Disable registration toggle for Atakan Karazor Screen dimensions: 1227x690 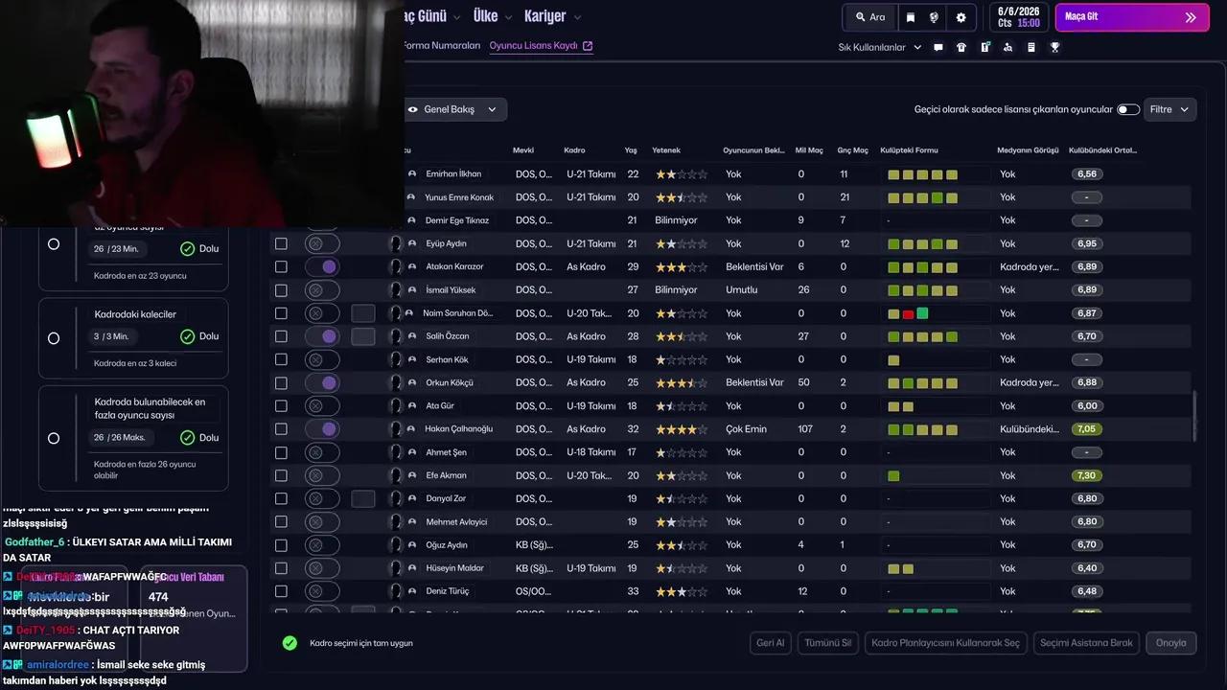coord(322,266)
